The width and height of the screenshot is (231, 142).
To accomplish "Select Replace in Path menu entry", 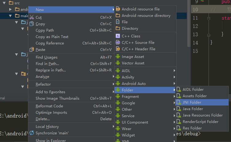I will click(x=71, y=70).
